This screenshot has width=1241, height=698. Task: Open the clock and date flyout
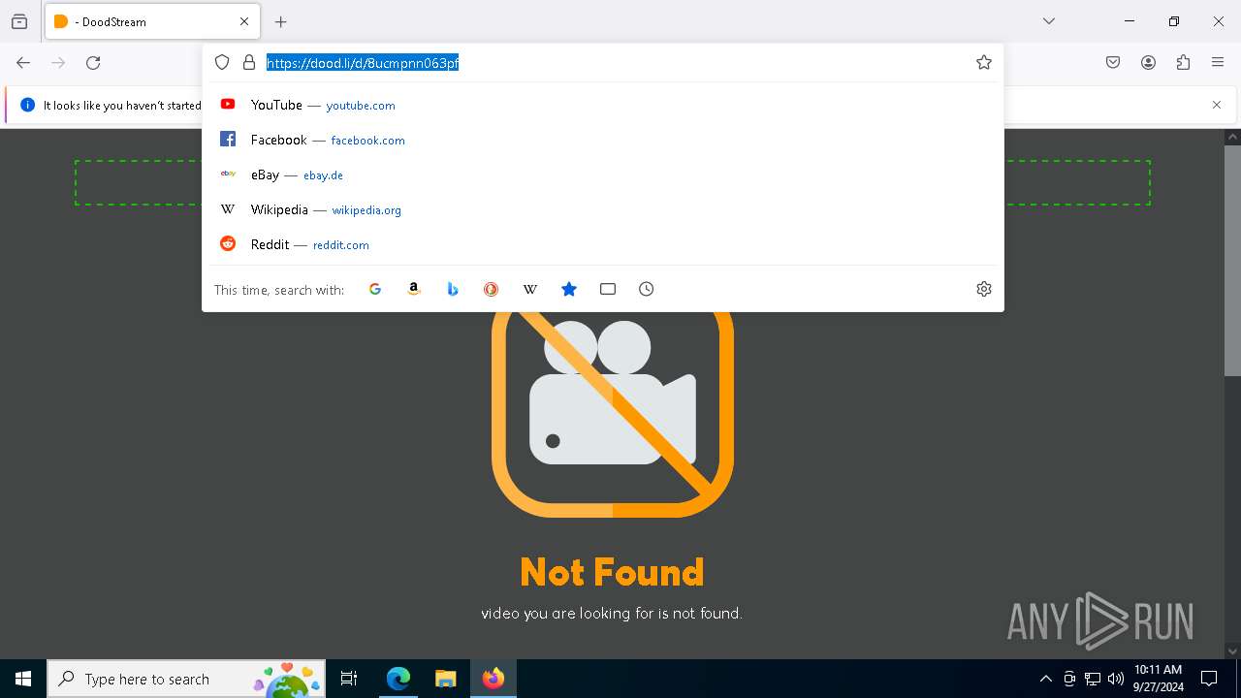tap(1158, 679)
